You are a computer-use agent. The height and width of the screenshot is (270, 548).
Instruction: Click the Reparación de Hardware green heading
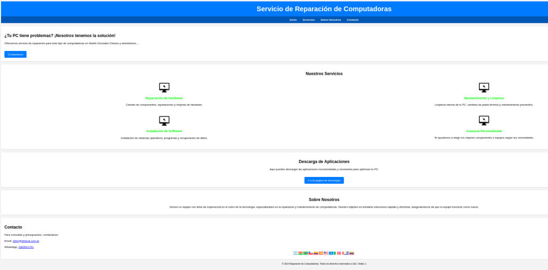pos(164,98)
